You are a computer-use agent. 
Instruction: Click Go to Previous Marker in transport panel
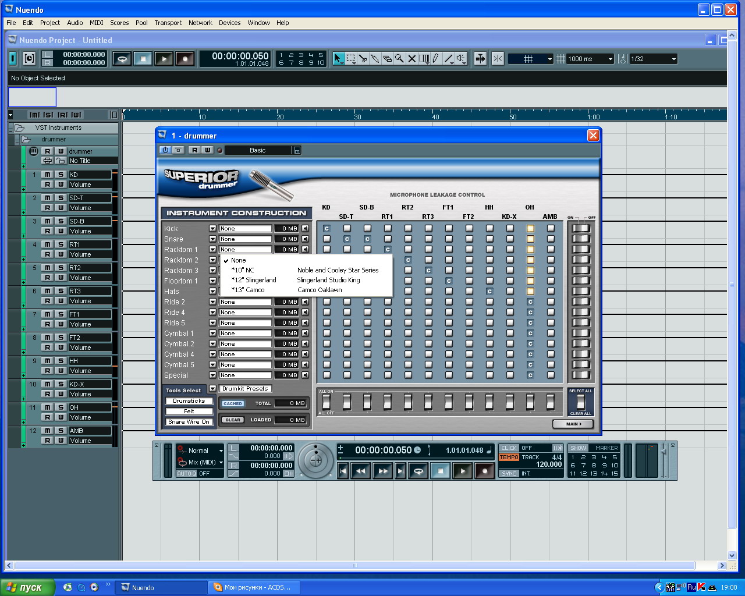343,471
